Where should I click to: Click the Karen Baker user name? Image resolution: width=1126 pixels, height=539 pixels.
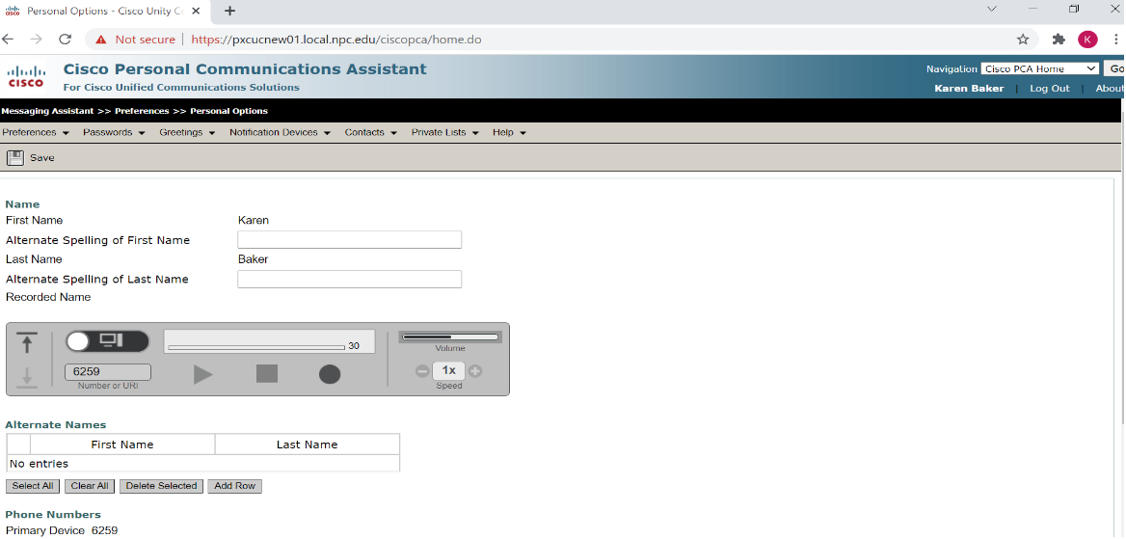pyautogui.click(x=969, y=89)
